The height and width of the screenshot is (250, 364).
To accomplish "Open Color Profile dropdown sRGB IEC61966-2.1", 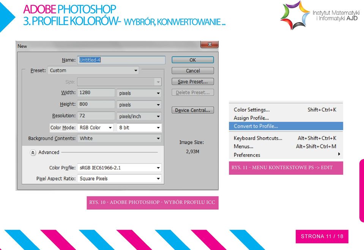I will pyautogui.click(x=119, y=168).
